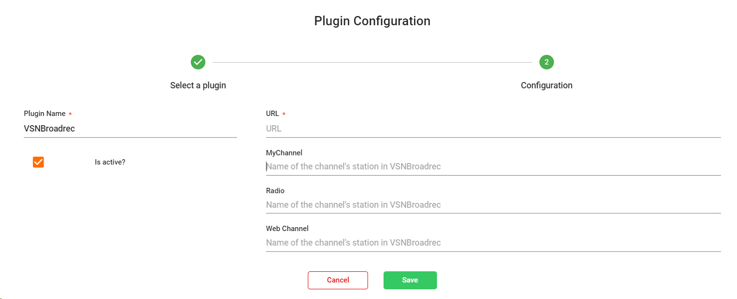The image size is (737, 299).
Task: Click into the URL input field
Action: coord(493,129)
